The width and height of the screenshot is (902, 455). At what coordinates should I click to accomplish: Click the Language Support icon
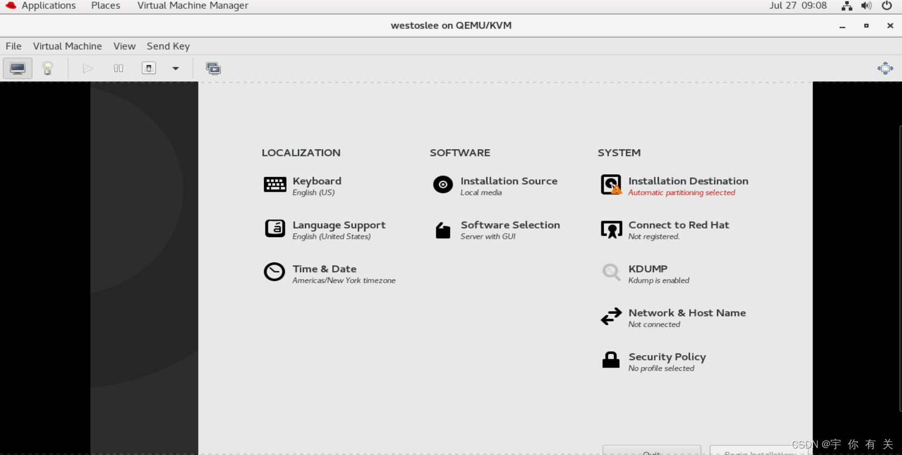coord(275,229)
